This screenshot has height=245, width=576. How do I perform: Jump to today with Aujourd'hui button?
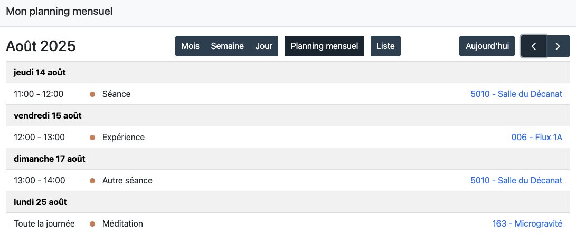click(487, 46)
